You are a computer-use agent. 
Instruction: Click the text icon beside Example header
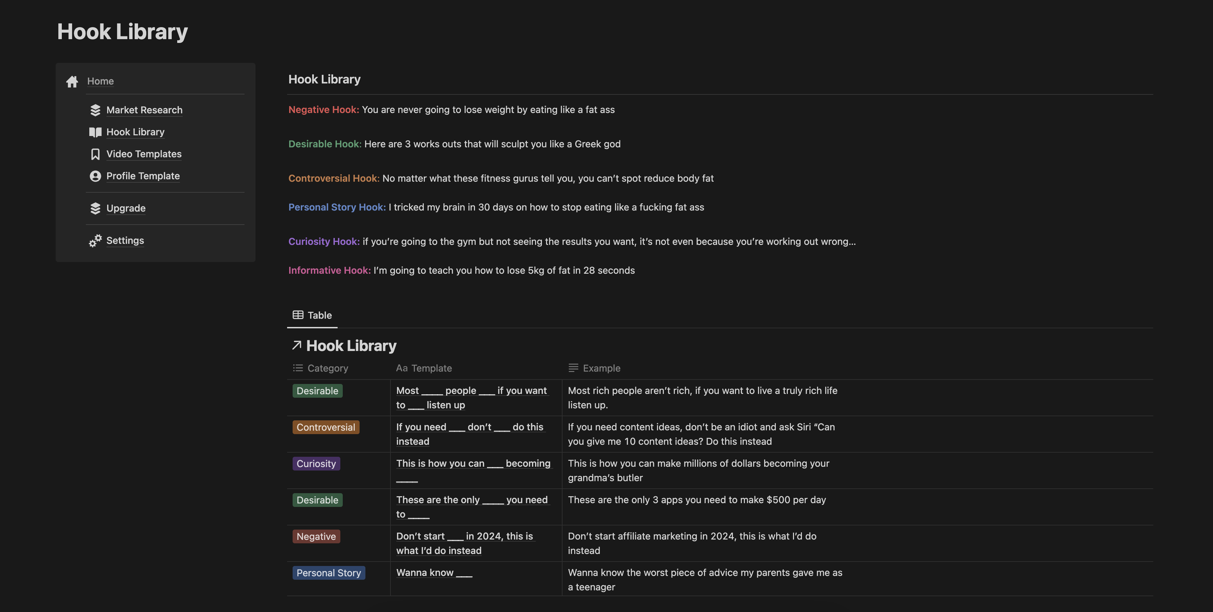(573, 368)
